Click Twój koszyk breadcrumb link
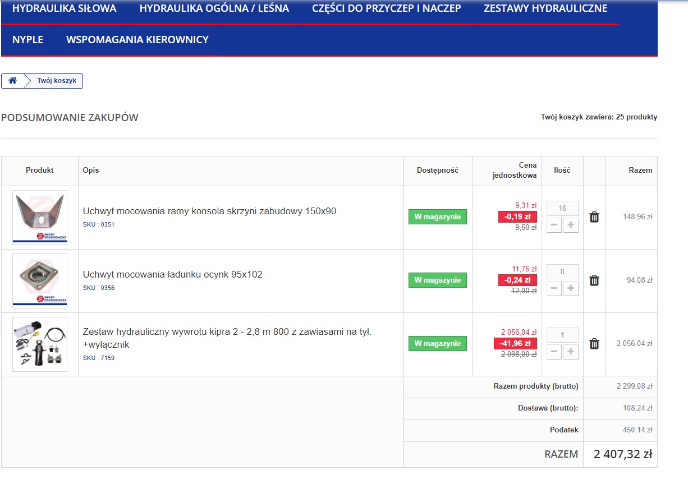The height and width of the screenshot is (484, 688). coord(57,81)
